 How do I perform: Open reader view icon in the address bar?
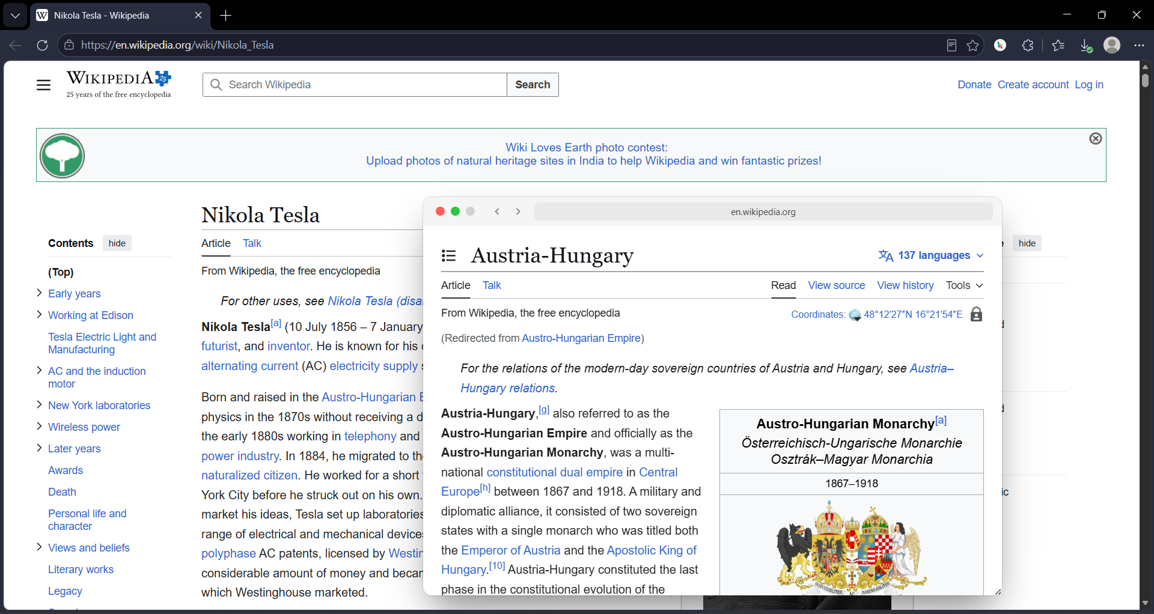[x=951, y=45]
